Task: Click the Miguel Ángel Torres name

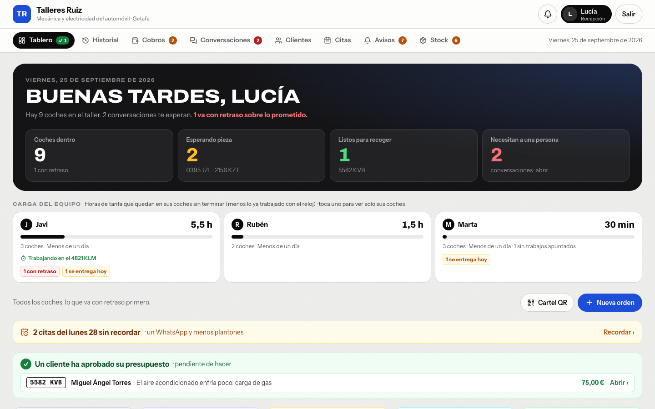Action: tap(101, 383)
